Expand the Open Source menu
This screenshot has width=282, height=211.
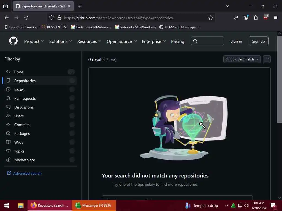(121, 41)
